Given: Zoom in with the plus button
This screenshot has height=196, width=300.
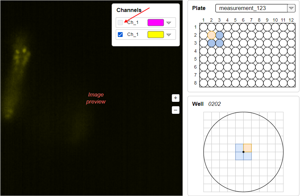Looking at the screenshot, I should 175,98.
